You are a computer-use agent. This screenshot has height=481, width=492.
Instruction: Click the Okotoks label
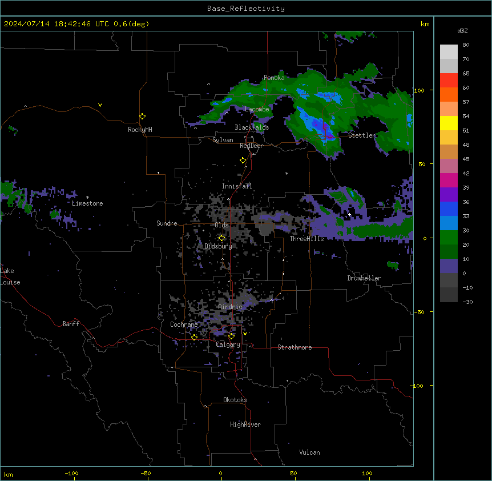coord(235,400)
